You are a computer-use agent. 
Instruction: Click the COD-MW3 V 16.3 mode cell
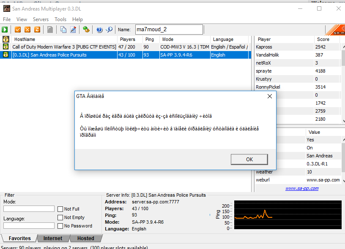(185, 47)
